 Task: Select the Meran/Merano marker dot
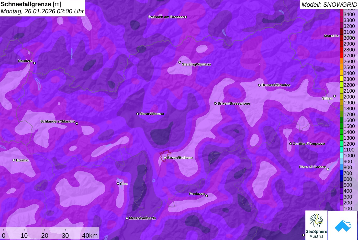tap(138, 114)
